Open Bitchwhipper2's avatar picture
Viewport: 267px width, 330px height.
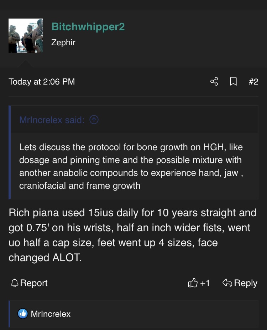click(26, 36)
